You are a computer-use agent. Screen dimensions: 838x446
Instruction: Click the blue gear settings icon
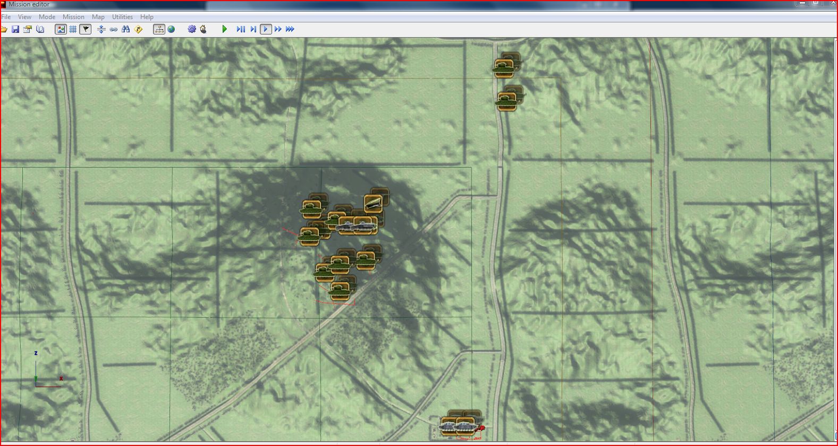coord(192,29)
